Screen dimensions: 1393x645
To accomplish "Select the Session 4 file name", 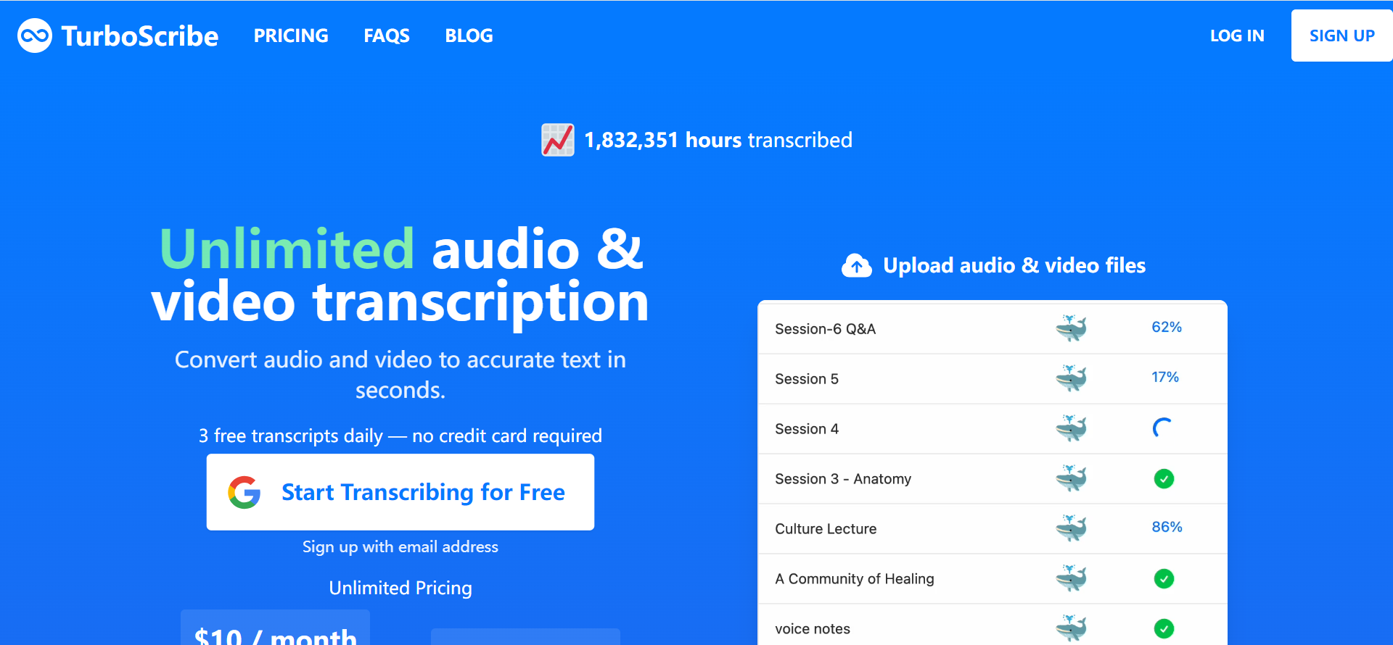I will [807, 429].
